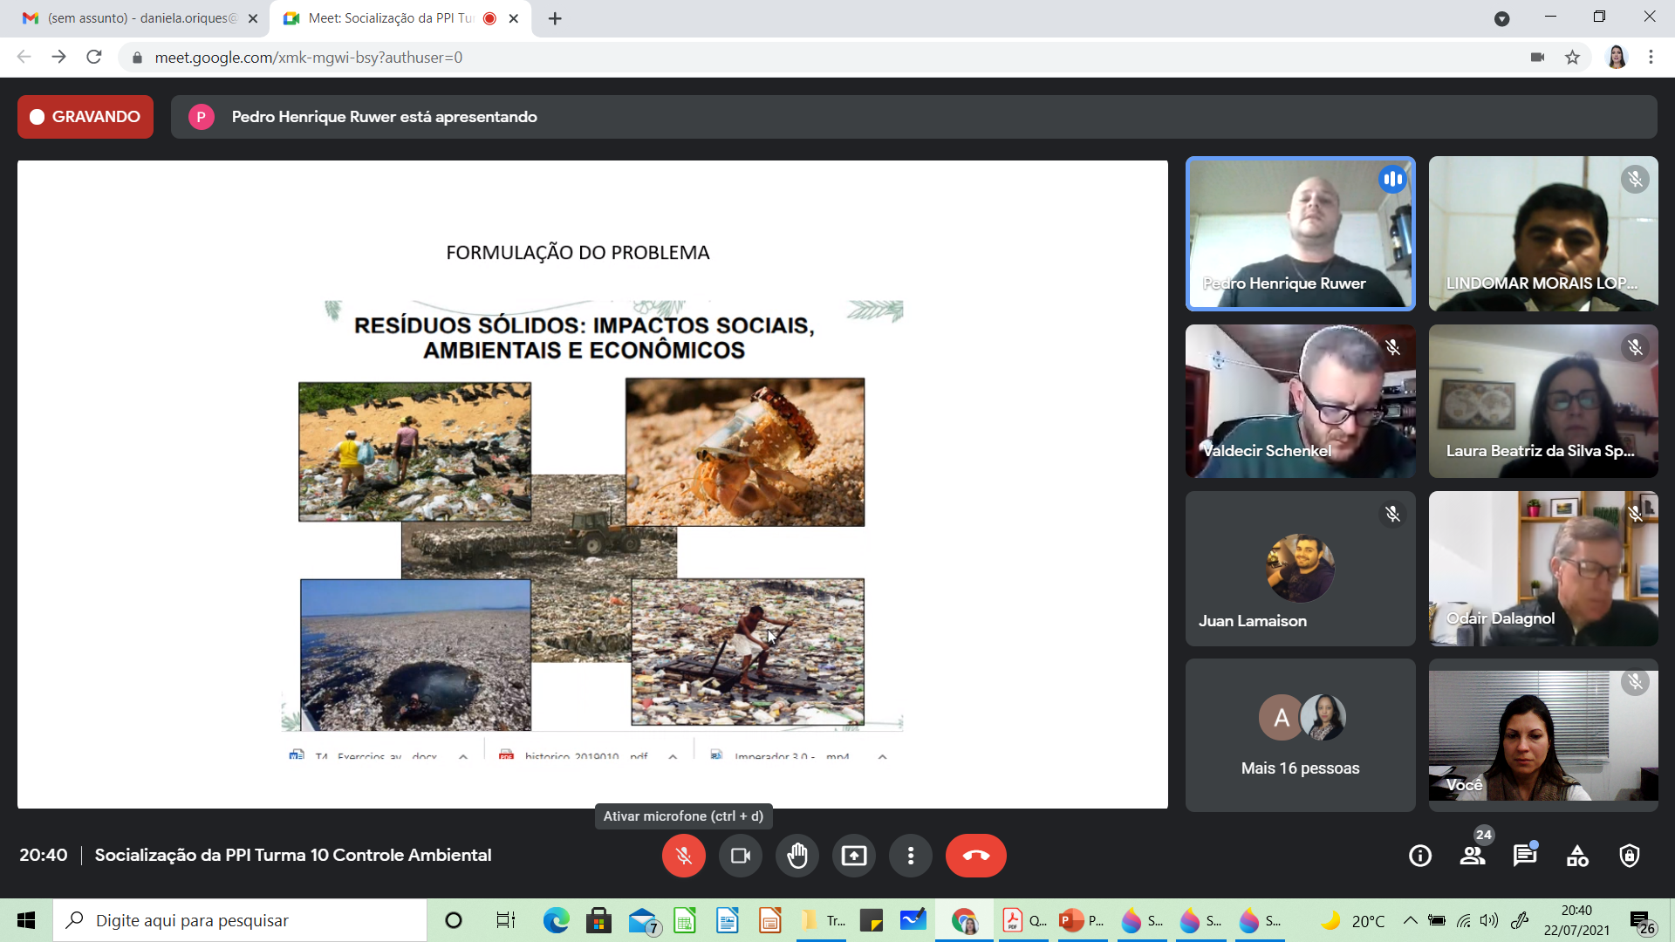The width and height of the screenshot is (1675, 942).
Task: Select Pedro Henrique Ruwer video tile
Action: click(x=1300, y=234)
